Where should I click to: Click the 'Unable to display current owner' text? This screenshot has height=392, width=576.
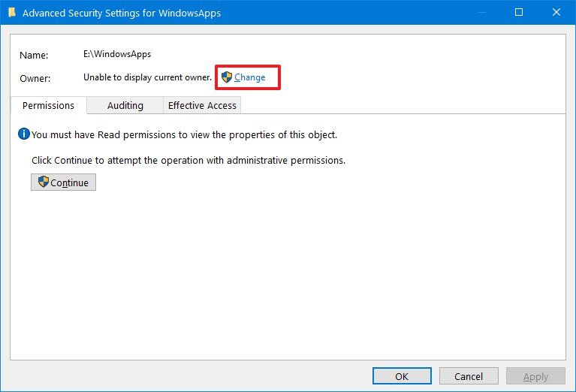(147, 77)
